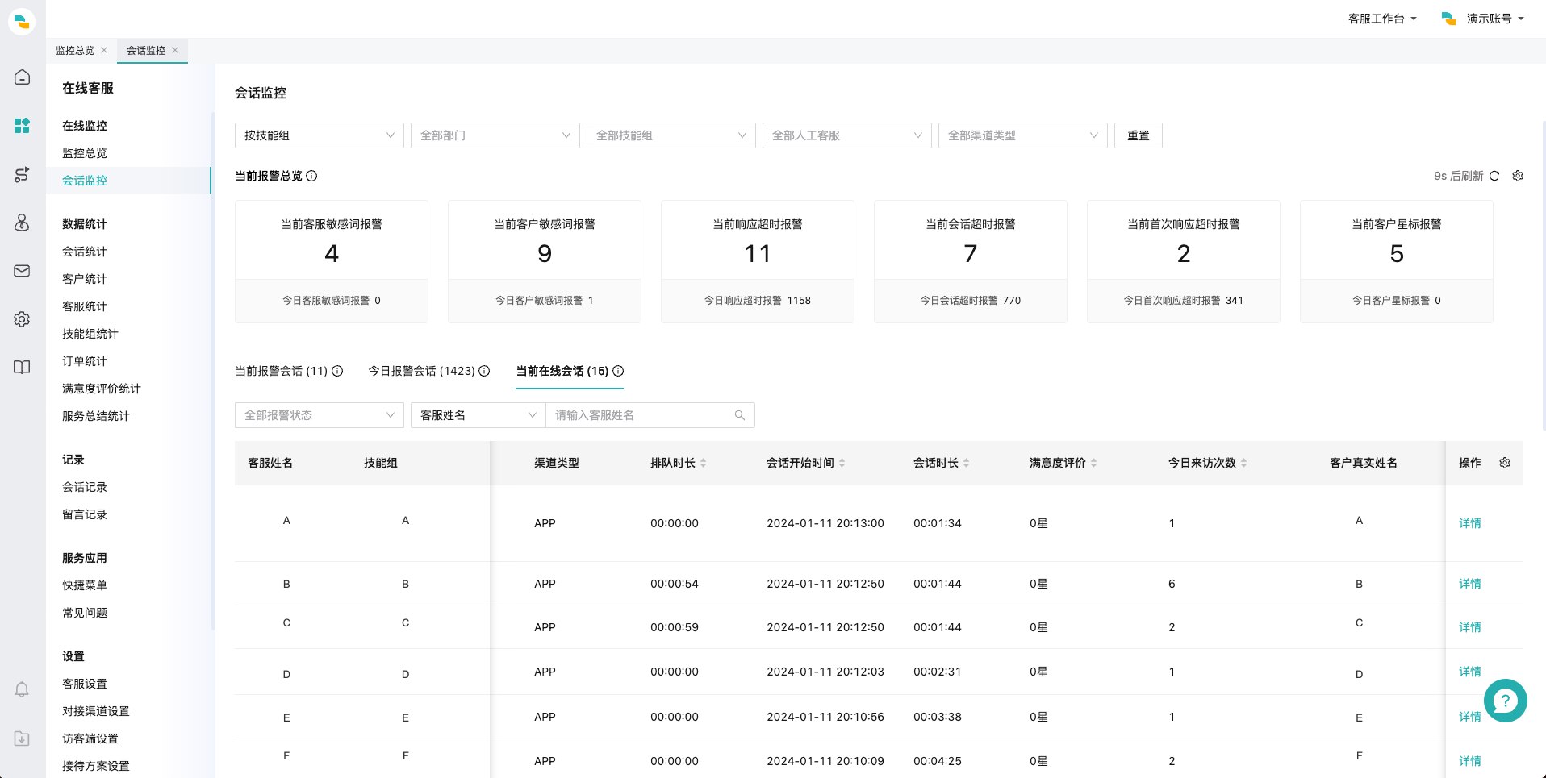Click the 当前会话超时报警 card showing 7
1546x778 pixels.
971,261
